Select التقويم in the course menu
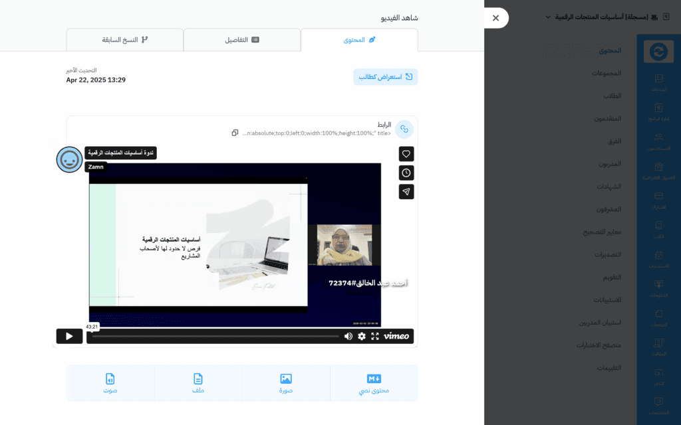 [x=612, y=277]
